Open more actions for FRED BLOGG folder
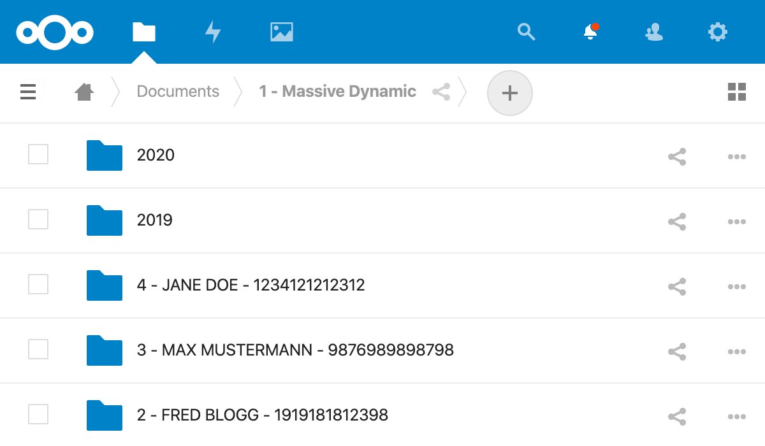This screenshot has height=446, width=765. tap(737, 417)
